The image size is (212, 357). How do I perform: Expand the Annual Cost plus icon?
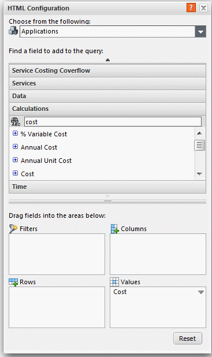[x=15, y=147]
